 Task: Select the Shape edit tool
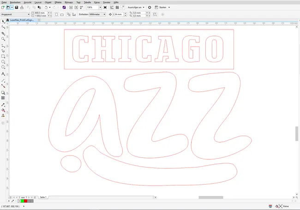3,27
